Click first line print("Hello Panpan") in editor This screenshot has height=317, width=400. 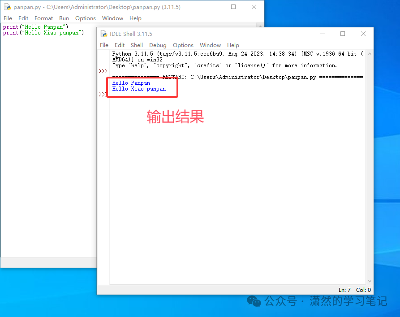click(35, 27)
